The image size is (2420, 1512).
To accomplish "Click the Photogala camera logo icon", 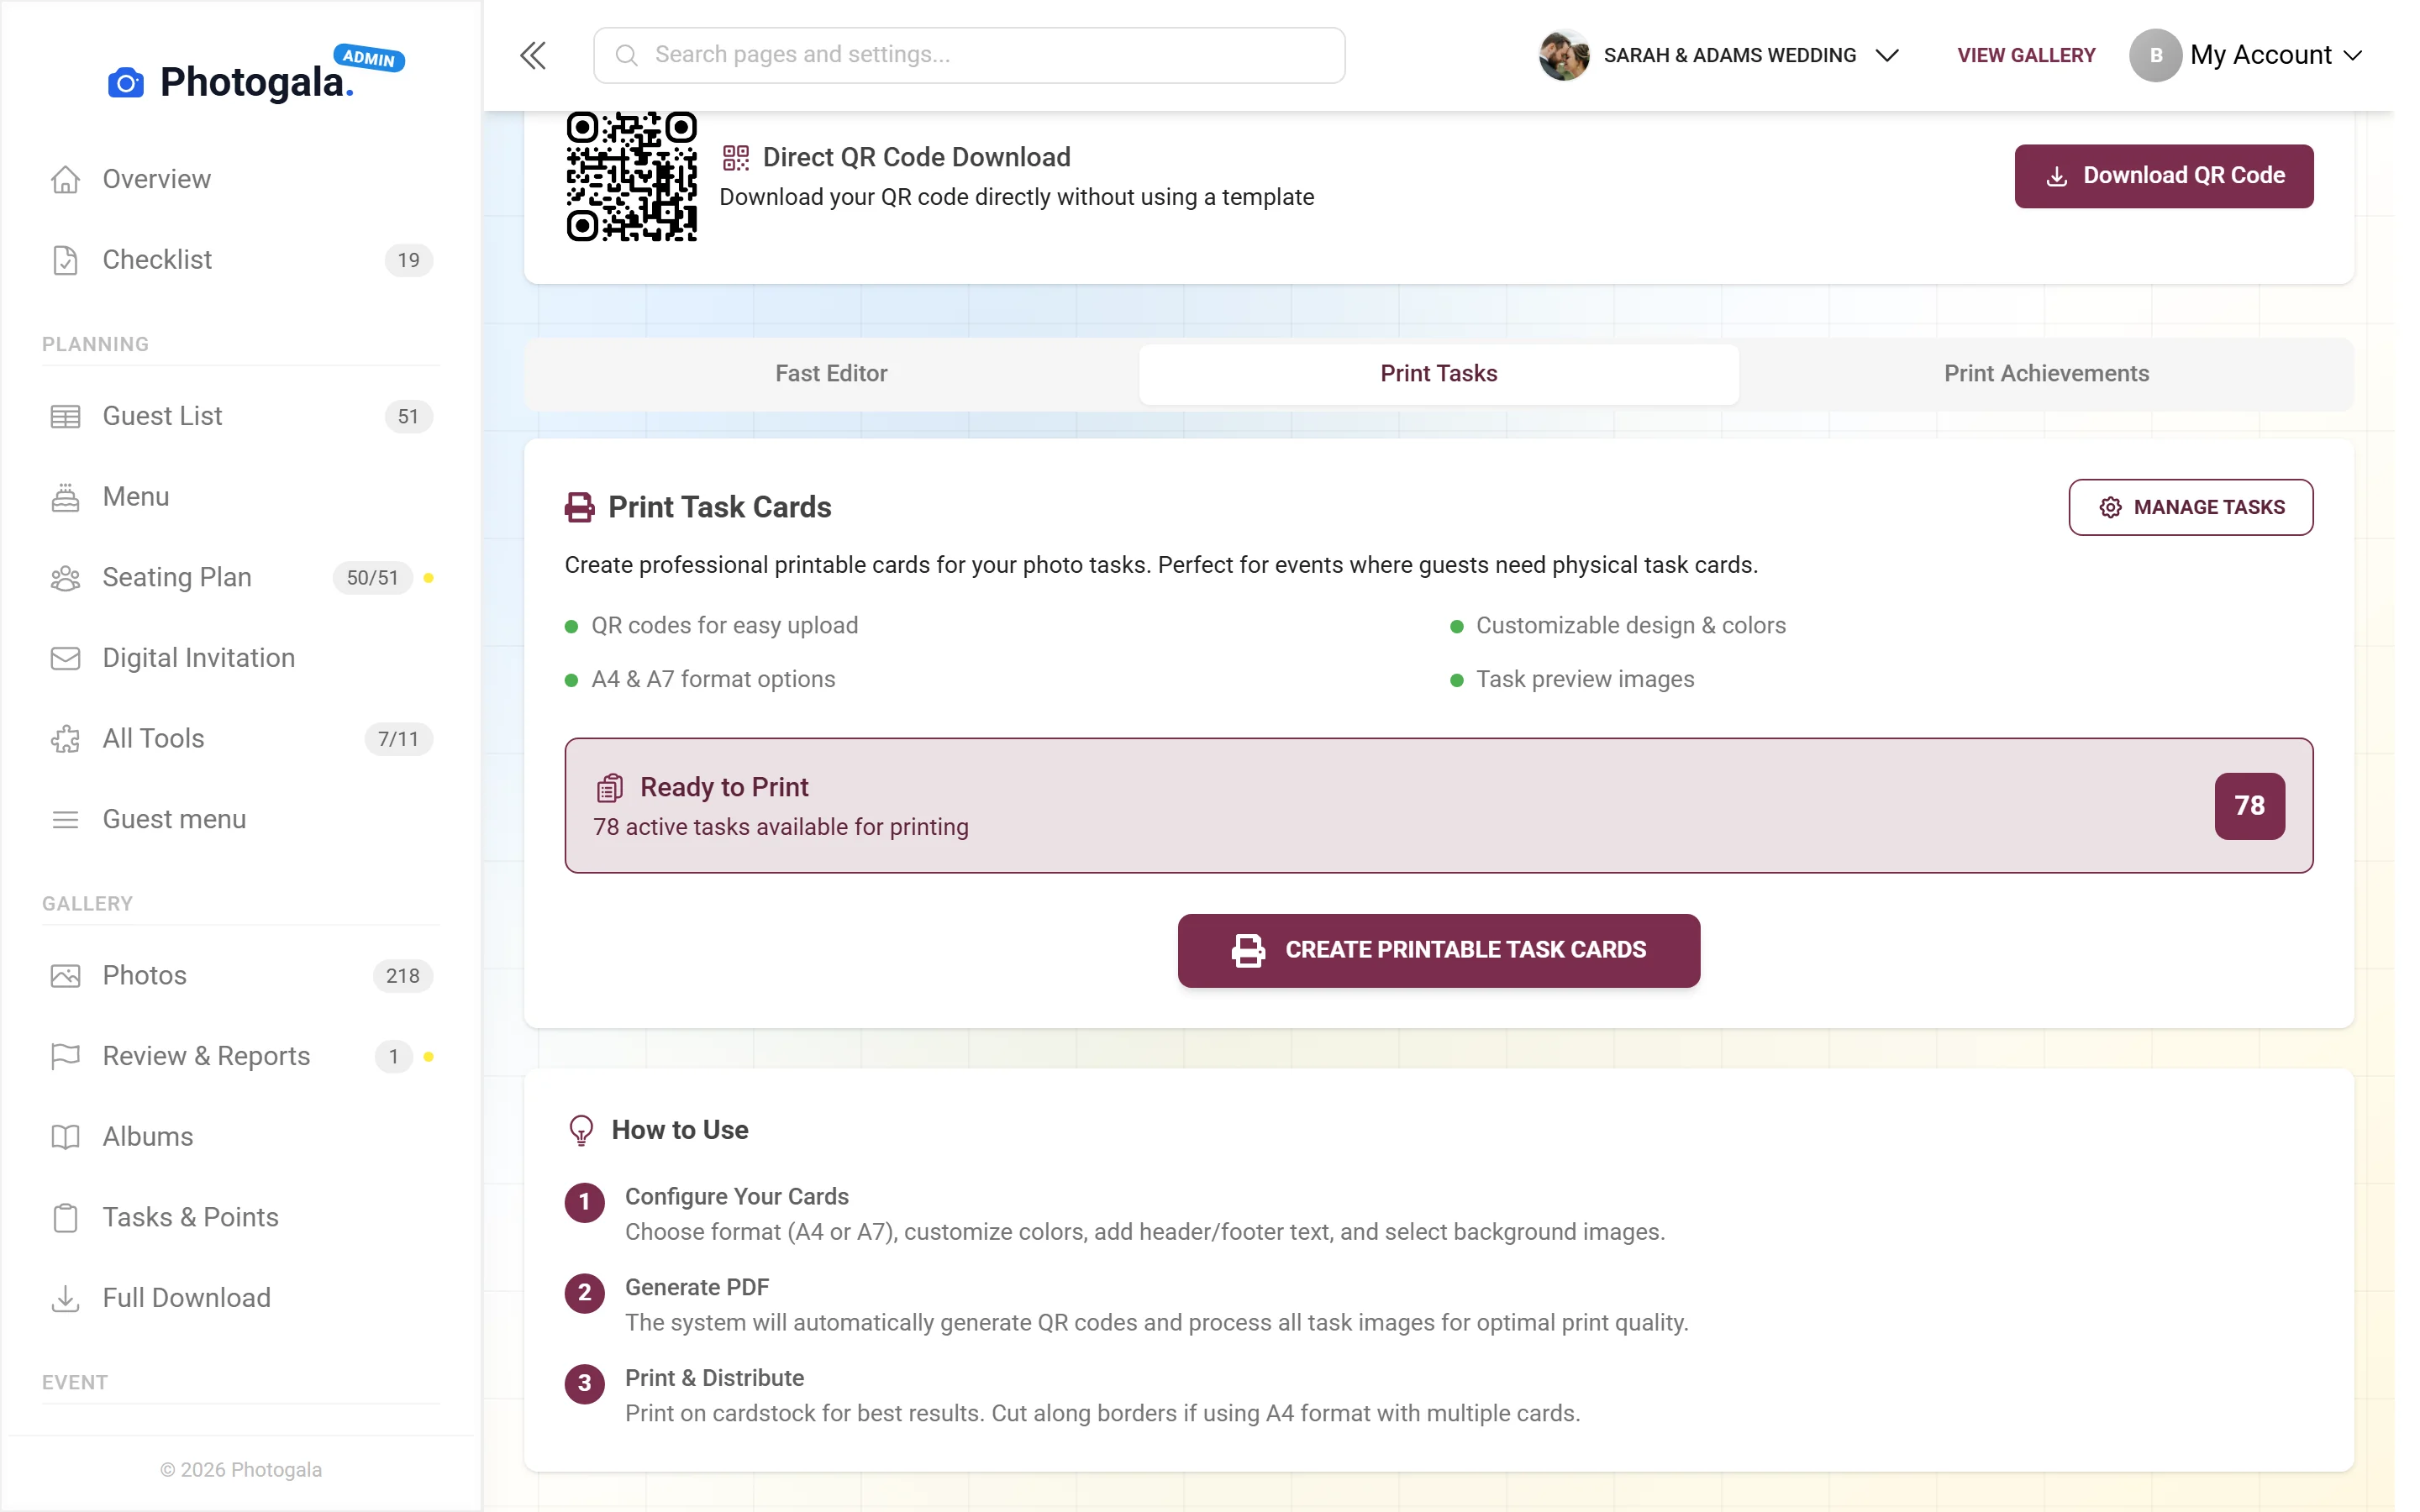I will [126, 82].
